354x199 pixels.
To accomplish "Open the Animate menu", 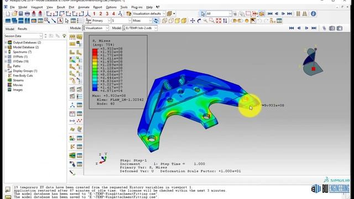I will click(x=84, y=7).
